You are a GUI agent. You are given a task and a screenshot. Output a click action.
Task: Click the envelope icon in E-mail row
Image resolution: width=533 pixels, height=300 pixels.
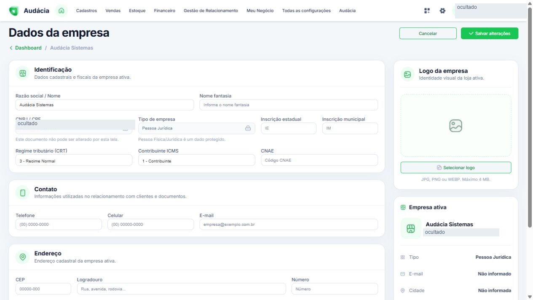point(402,274)
